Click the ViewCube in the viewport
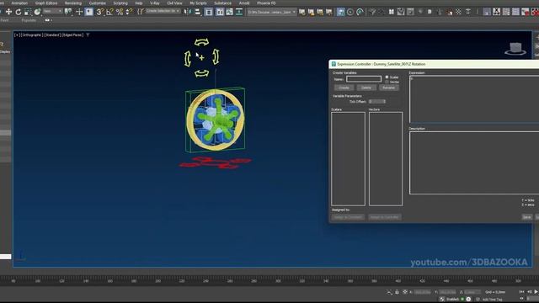The width and height of the screenshot is (539, 303). tap(515, 49)
